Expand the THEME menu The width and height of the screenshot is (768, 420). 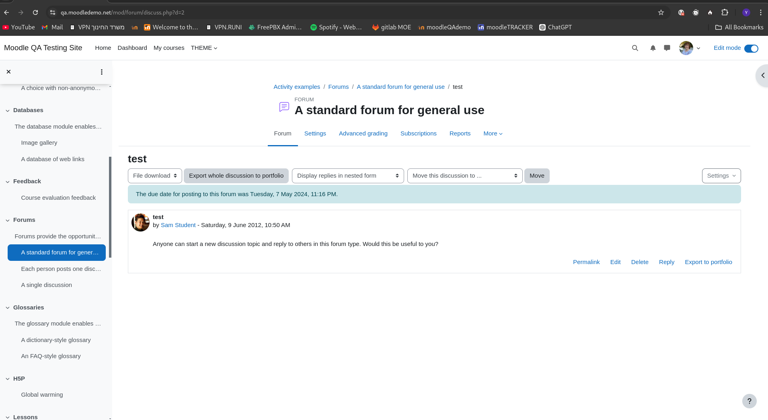click(x=204, y=48)
